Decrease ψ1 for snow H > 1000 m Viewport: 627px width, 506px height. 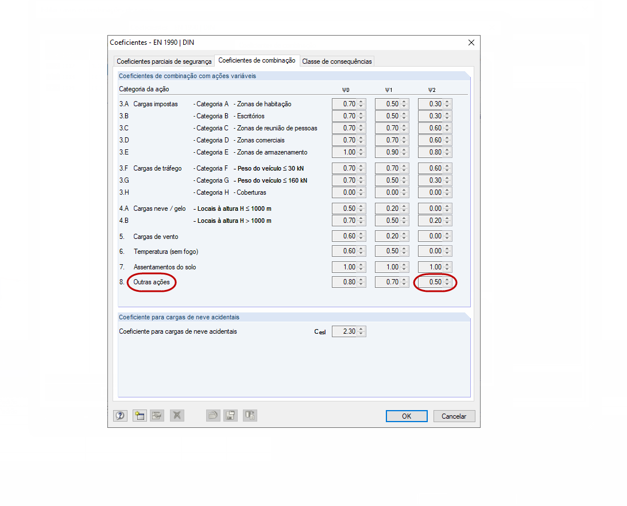point(404,223)
